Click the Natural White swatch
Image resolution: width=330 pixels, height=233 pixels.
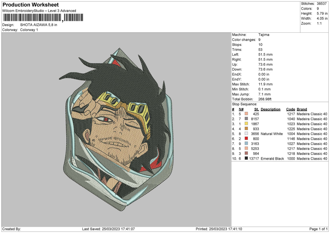click(246, 134)
